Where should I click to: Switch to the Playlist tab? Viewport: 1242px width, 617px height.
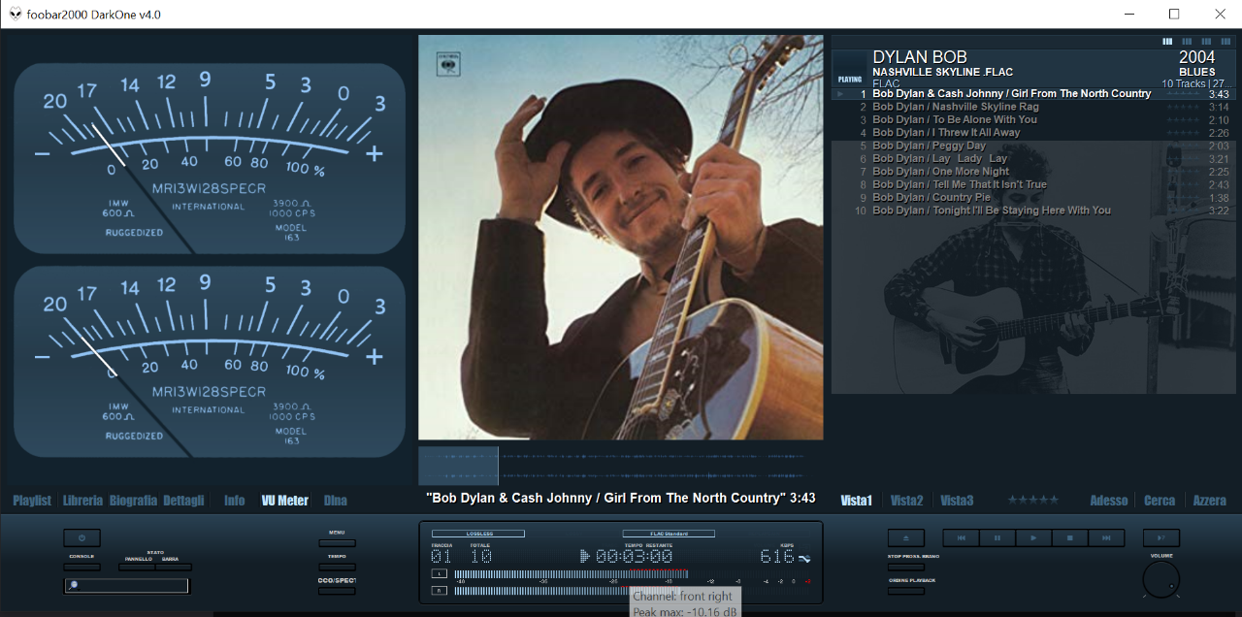point(32,501)
